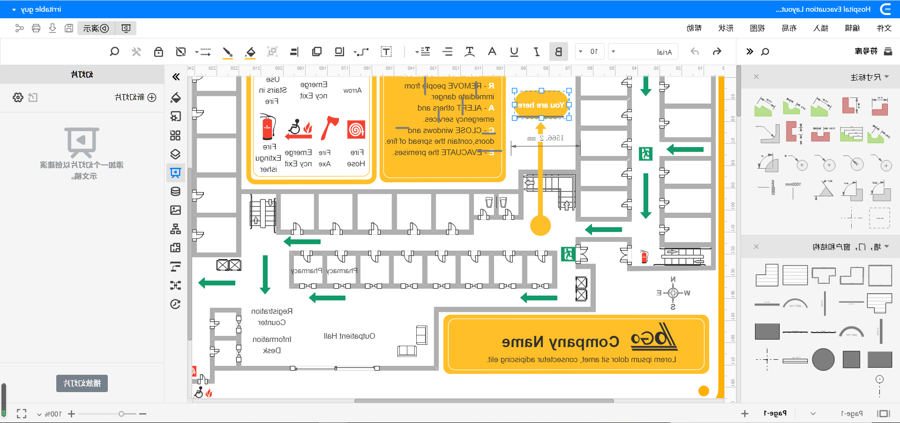Click the zoom slider handle
The height and width of the screenshot is (423, 900).
pos(121,414)
